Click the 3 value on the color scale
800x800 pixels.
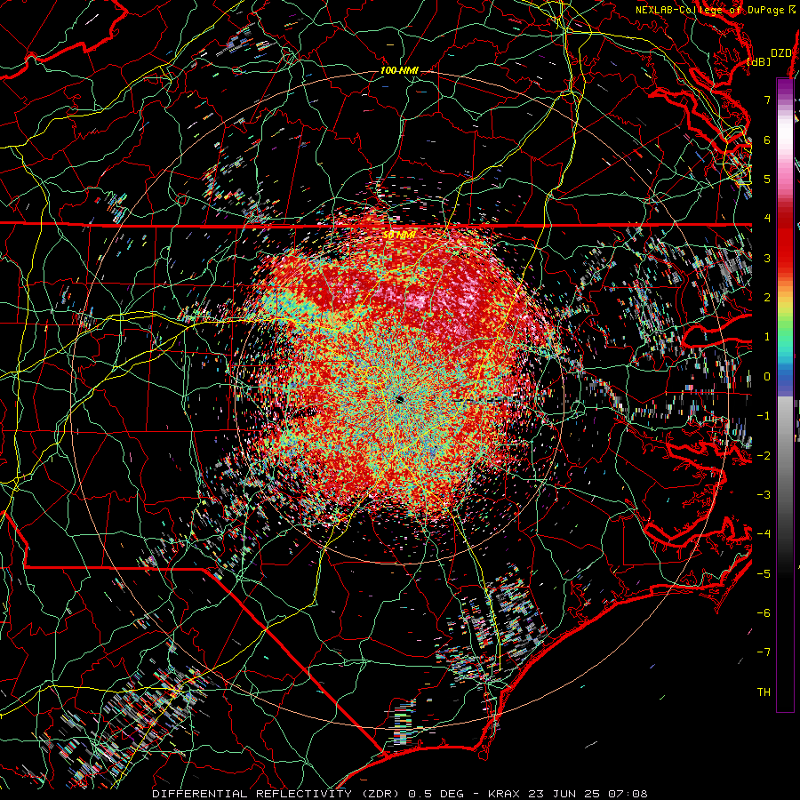767,258
